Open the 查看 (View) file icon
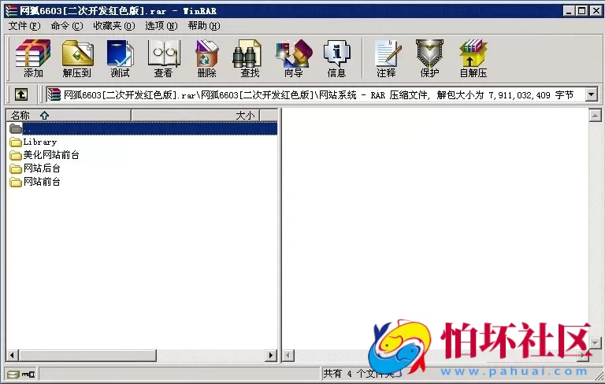 click(x=163, y=58)
